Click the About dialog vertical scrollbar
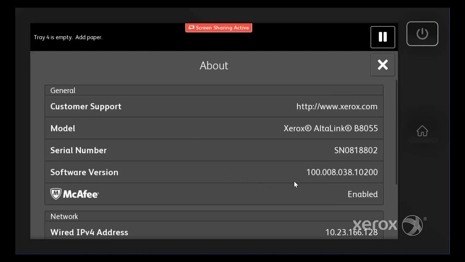This screenshot has width=465, height=262. pos(396,132)
